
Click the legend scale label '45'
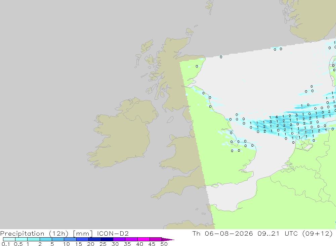tap(152, 244)
